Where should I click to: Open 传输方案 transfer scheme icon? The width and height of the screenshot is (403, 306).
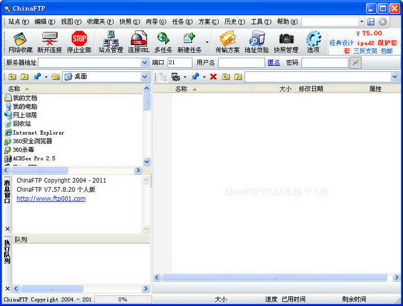tap(227, 42)
